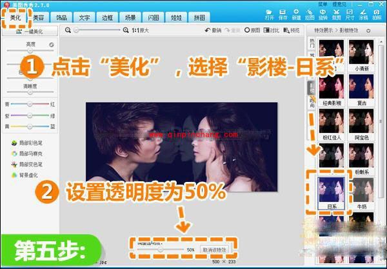Expand the 特效展示 effects dropdown arrow
Screen dimensions: 387x269
[x=368, y=30]
